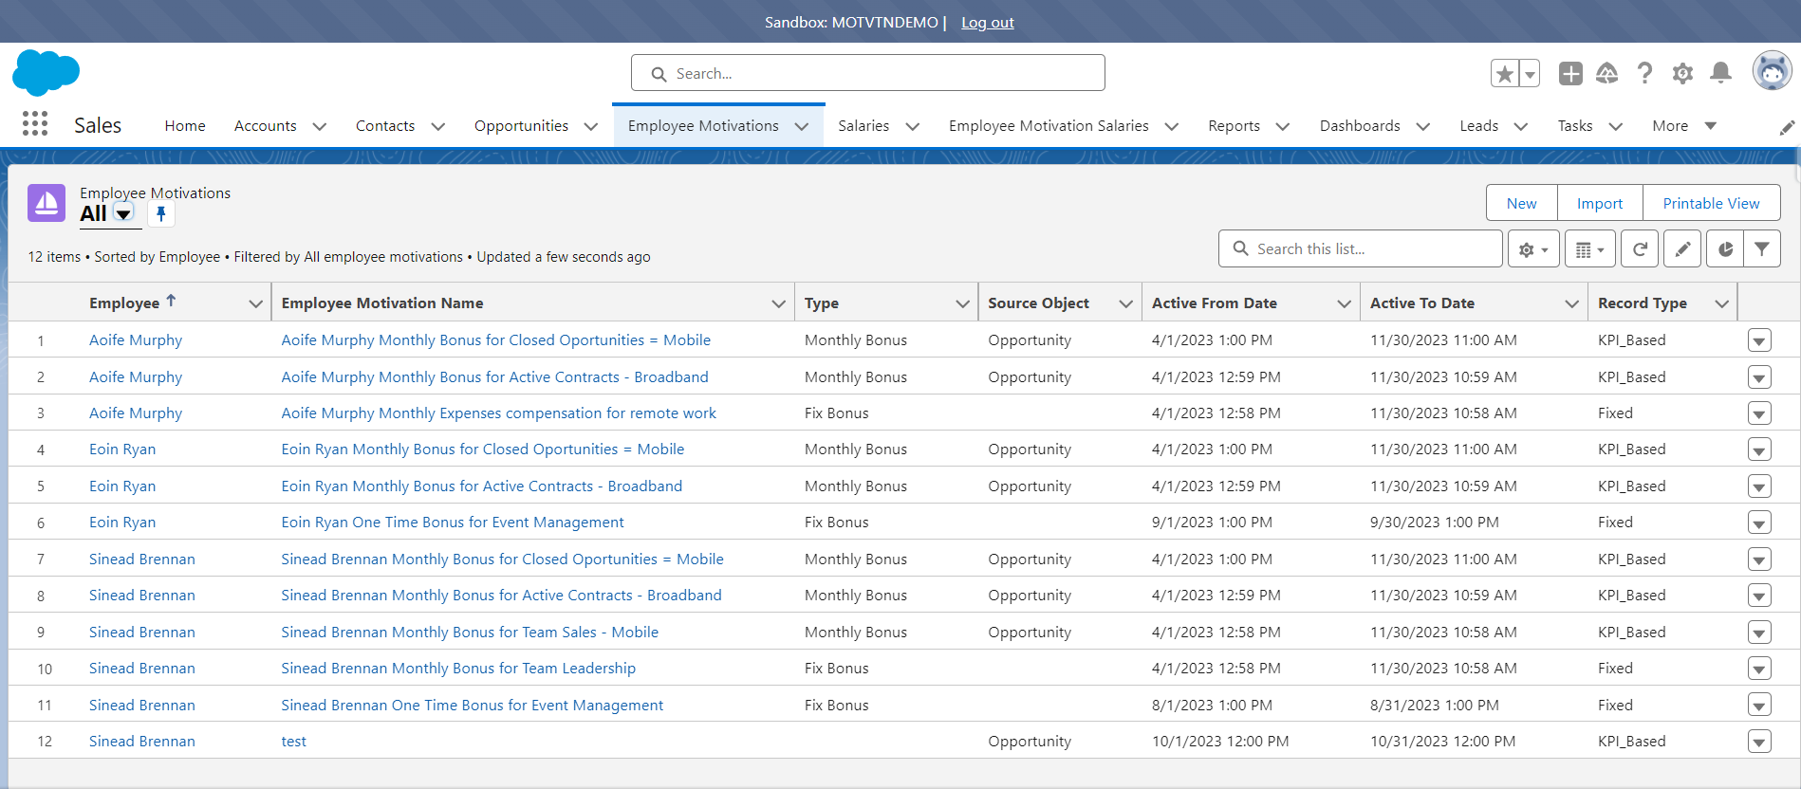The image size is (1801, 789).
Task: Open the More navigation dropdown
Action: (x=1684, y=125)
